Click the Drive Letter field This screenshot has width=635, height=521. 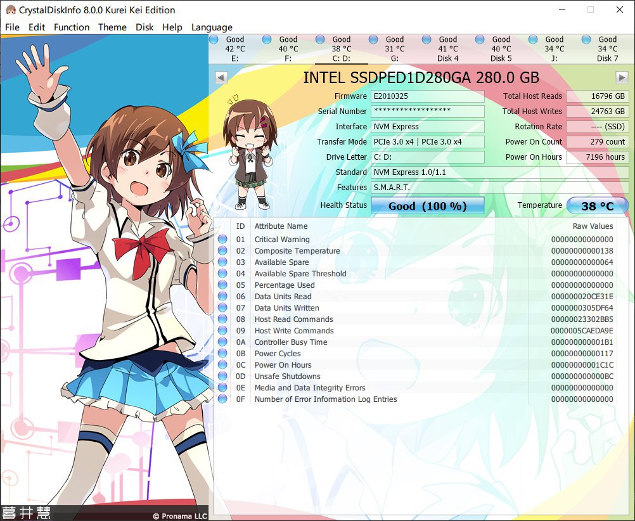coord(428,157)
